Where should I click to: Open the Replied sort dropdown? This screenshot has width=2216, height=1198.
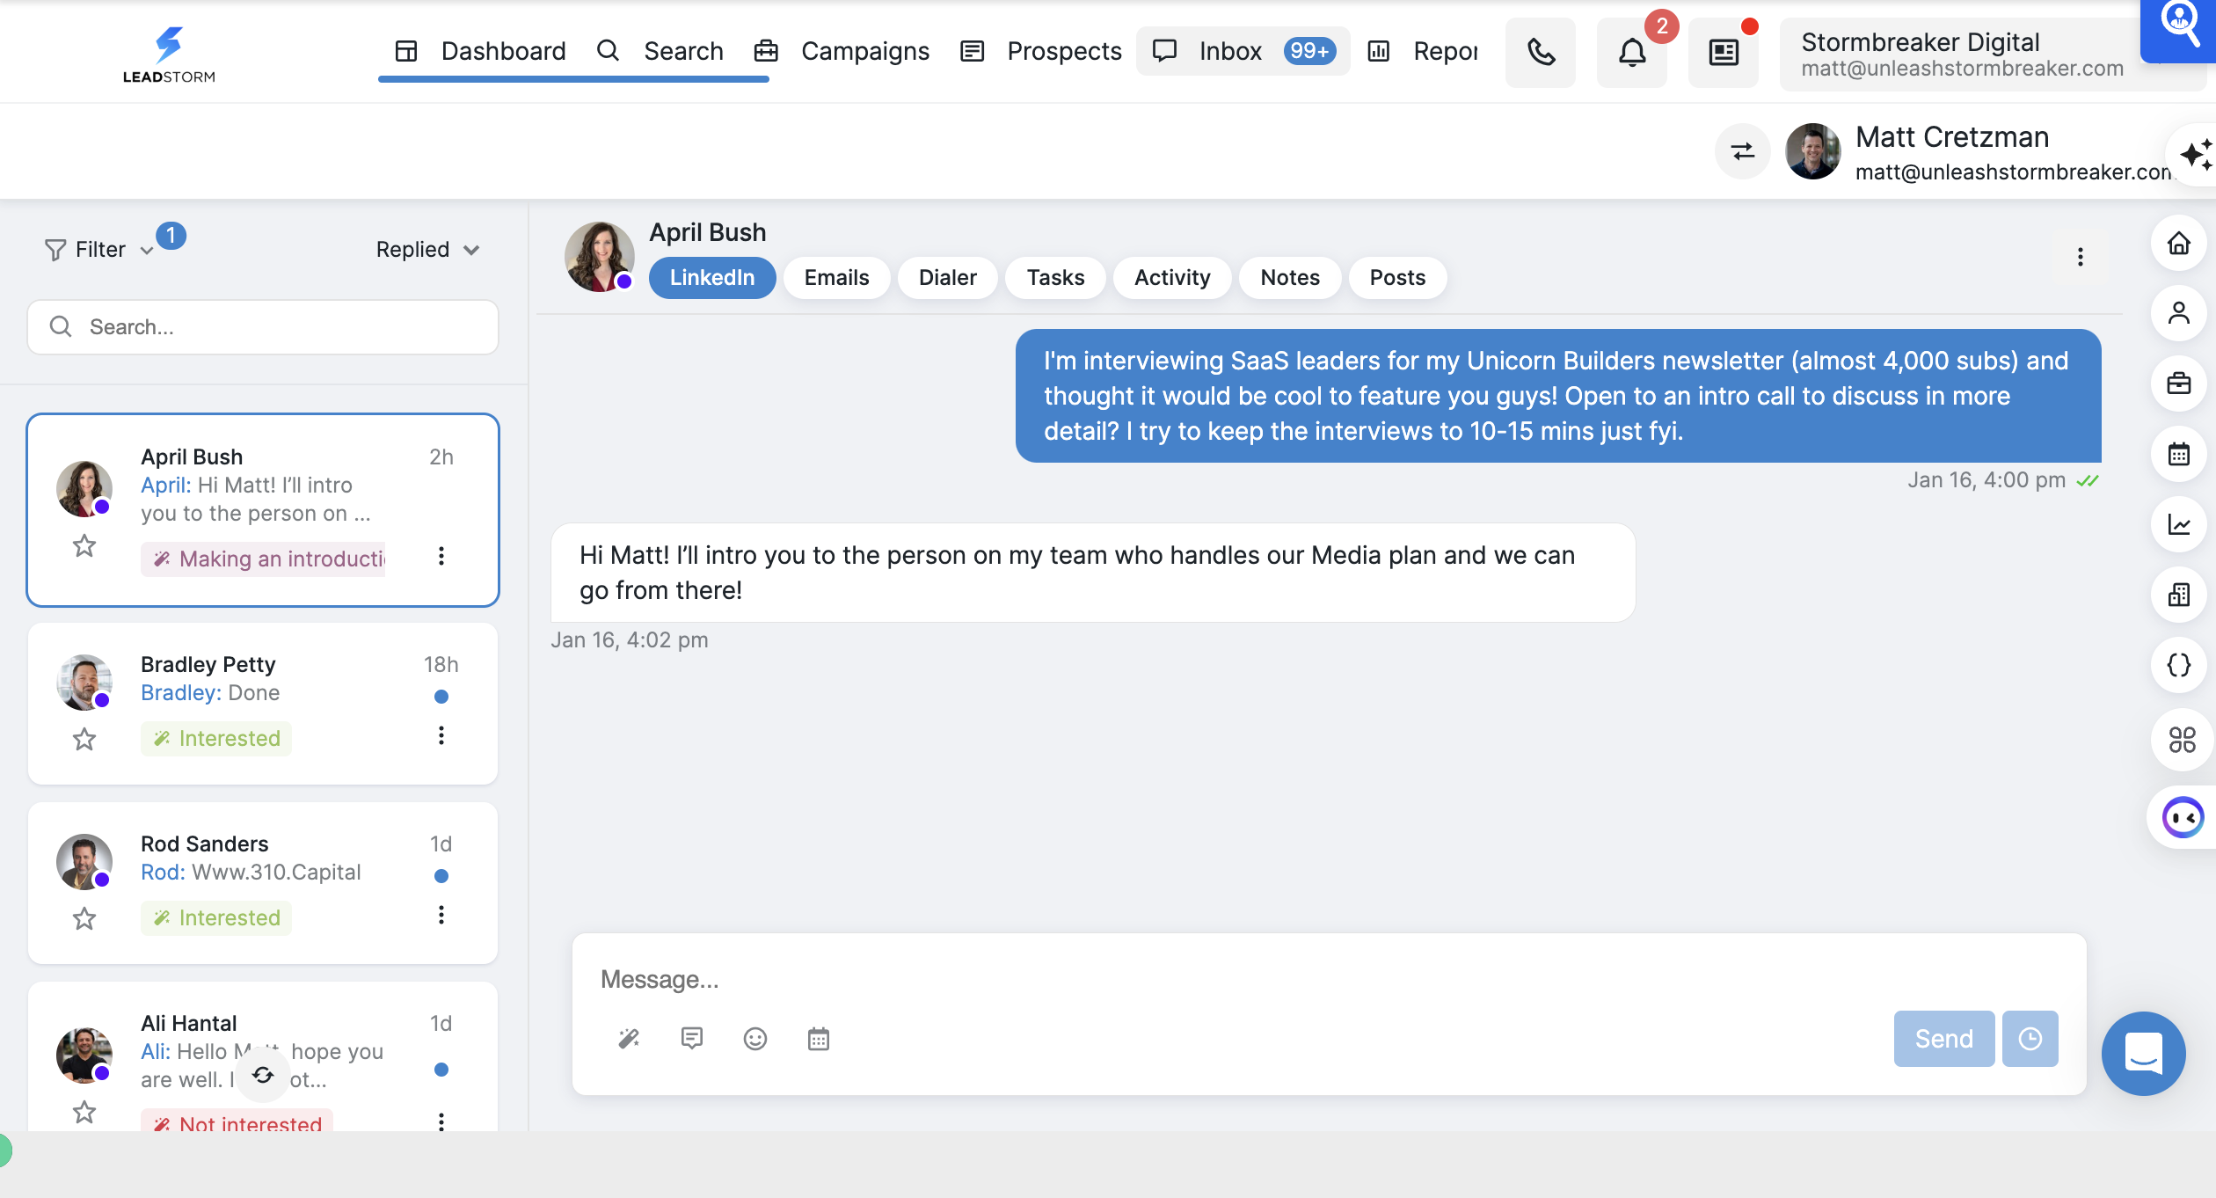[x=427, y=250]
